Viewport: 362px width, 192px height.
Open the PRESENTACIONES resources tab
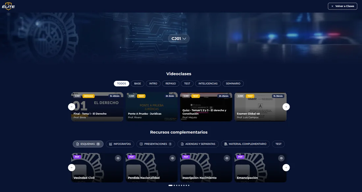coord(156,144)
